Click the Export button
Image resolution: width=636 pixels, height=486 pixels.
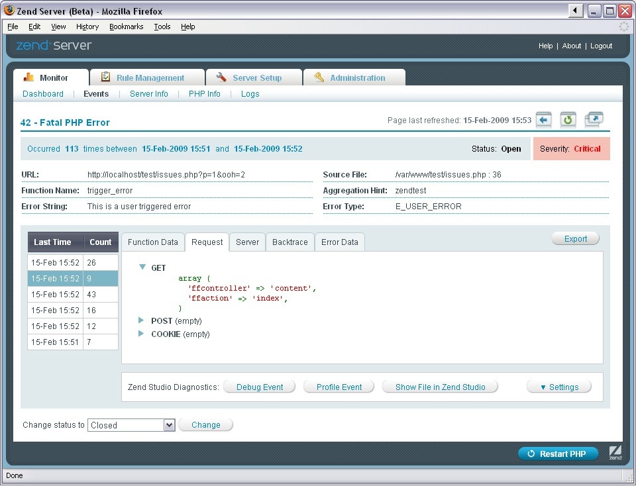[576, 238]
